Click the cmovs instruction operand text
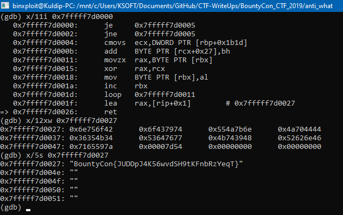The width and height of the screenshot is (343, 215). pos(190,43)
